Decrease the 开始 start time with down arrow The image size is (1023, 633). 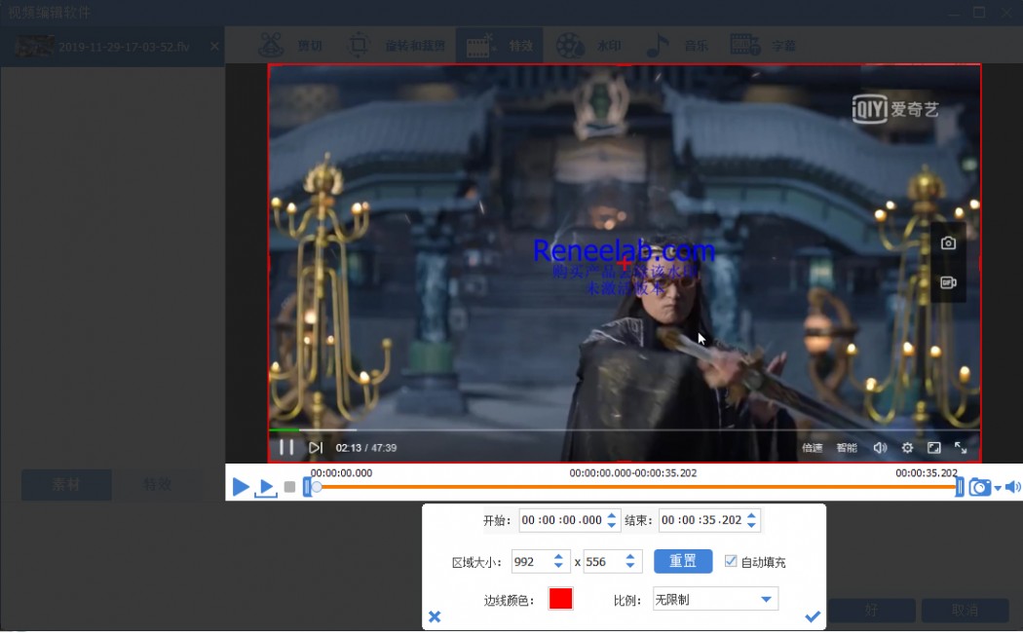point(611,525)
